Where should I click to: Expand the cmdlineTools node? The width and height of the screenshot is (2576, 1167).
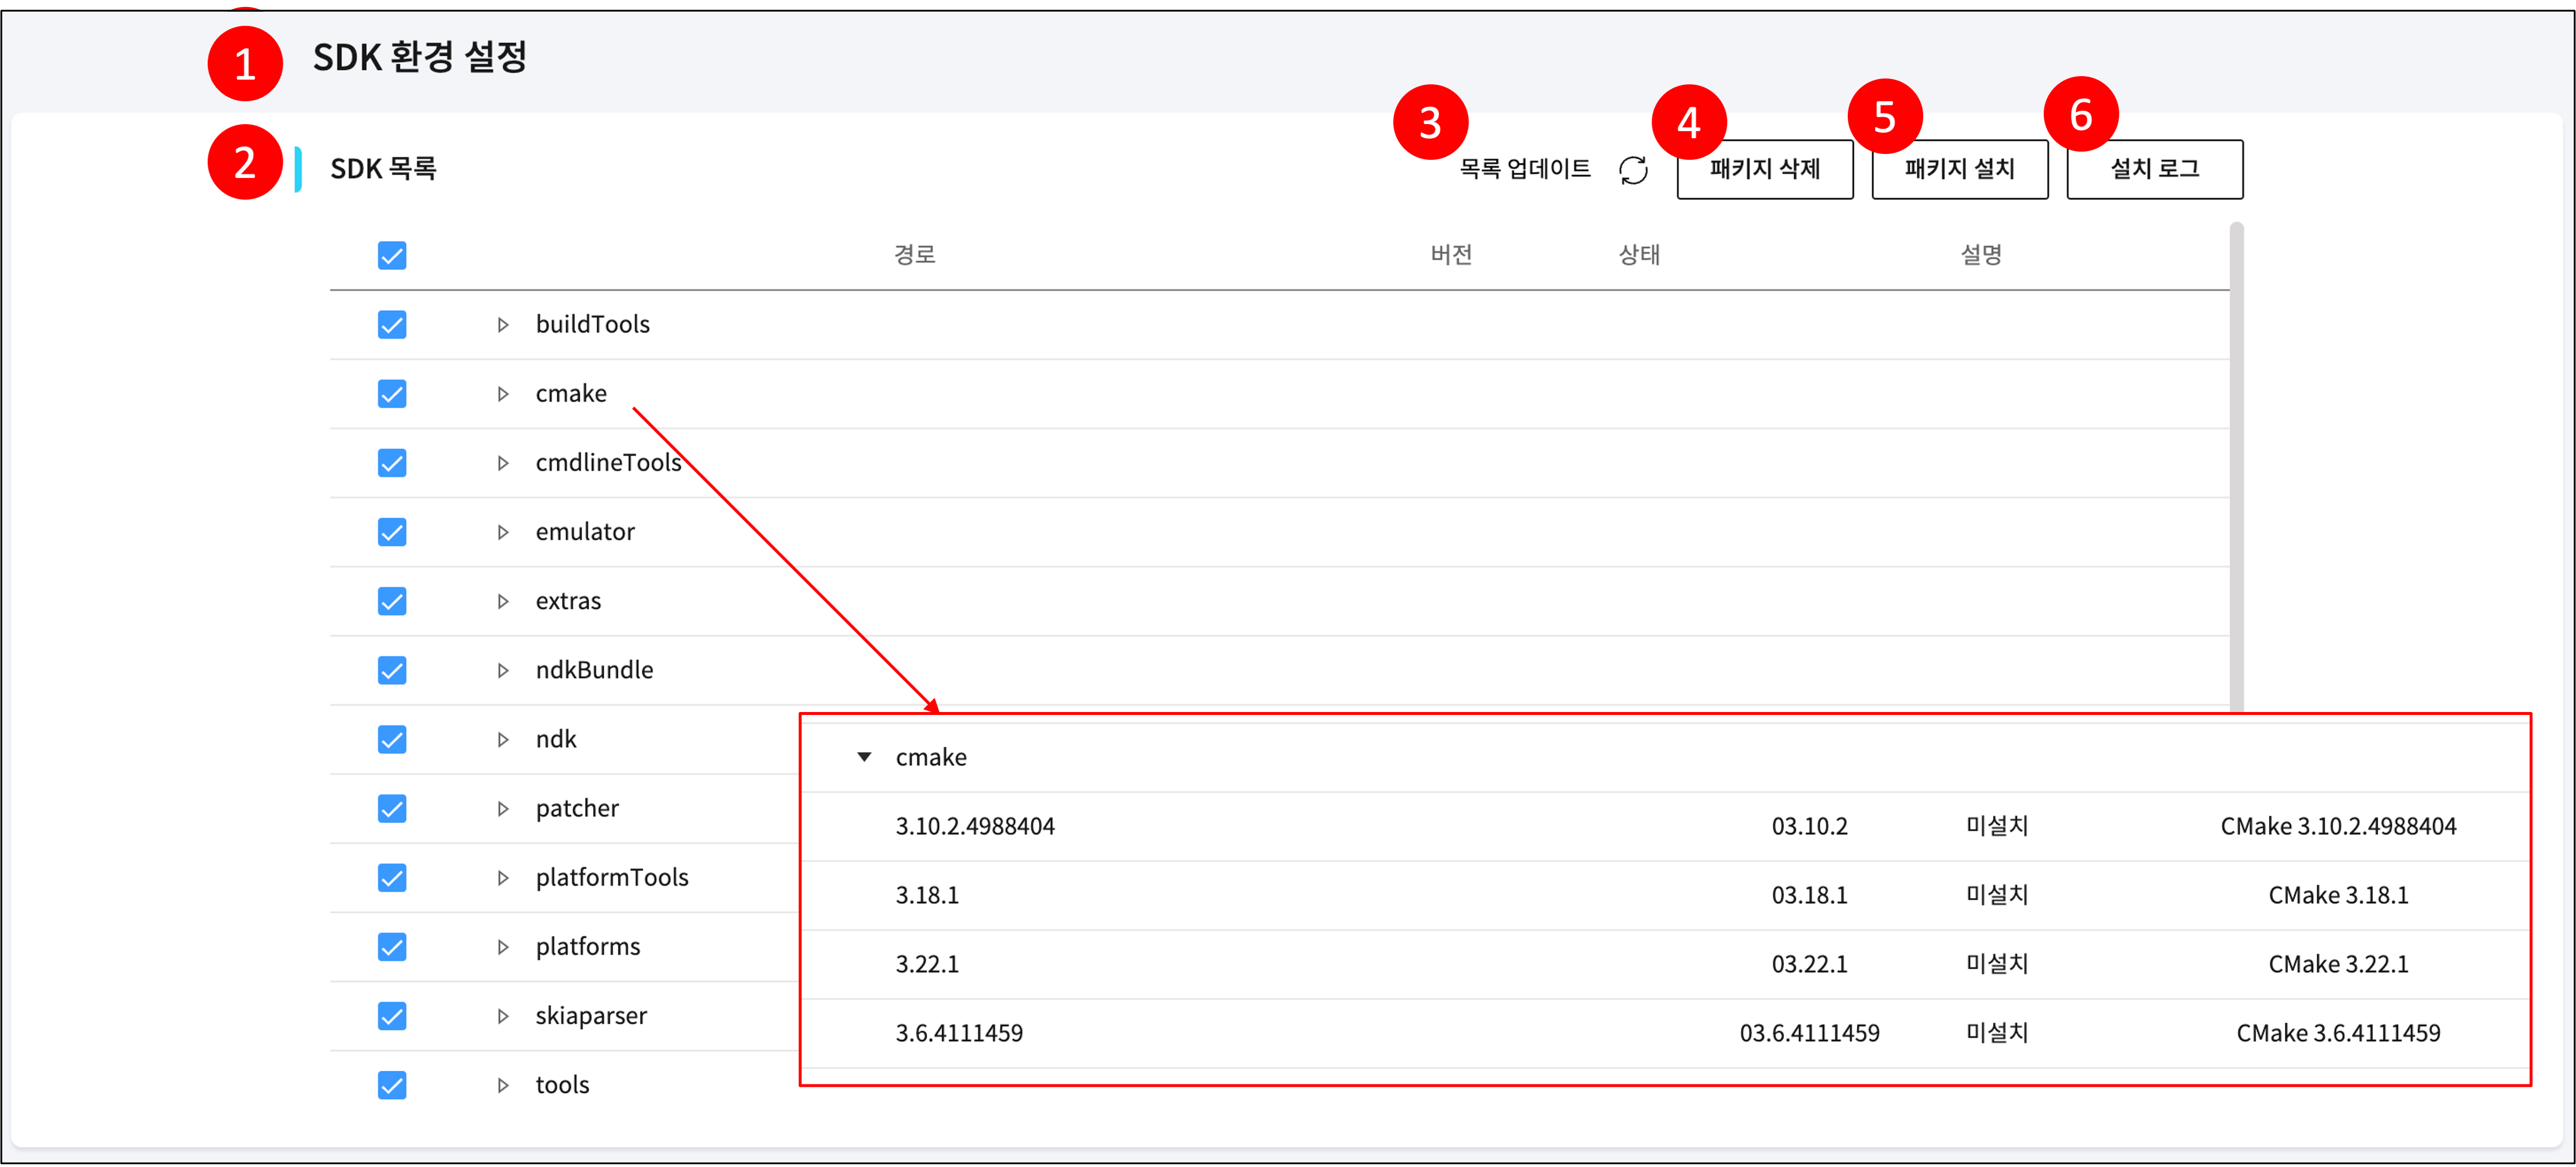(x=503, y=463)
